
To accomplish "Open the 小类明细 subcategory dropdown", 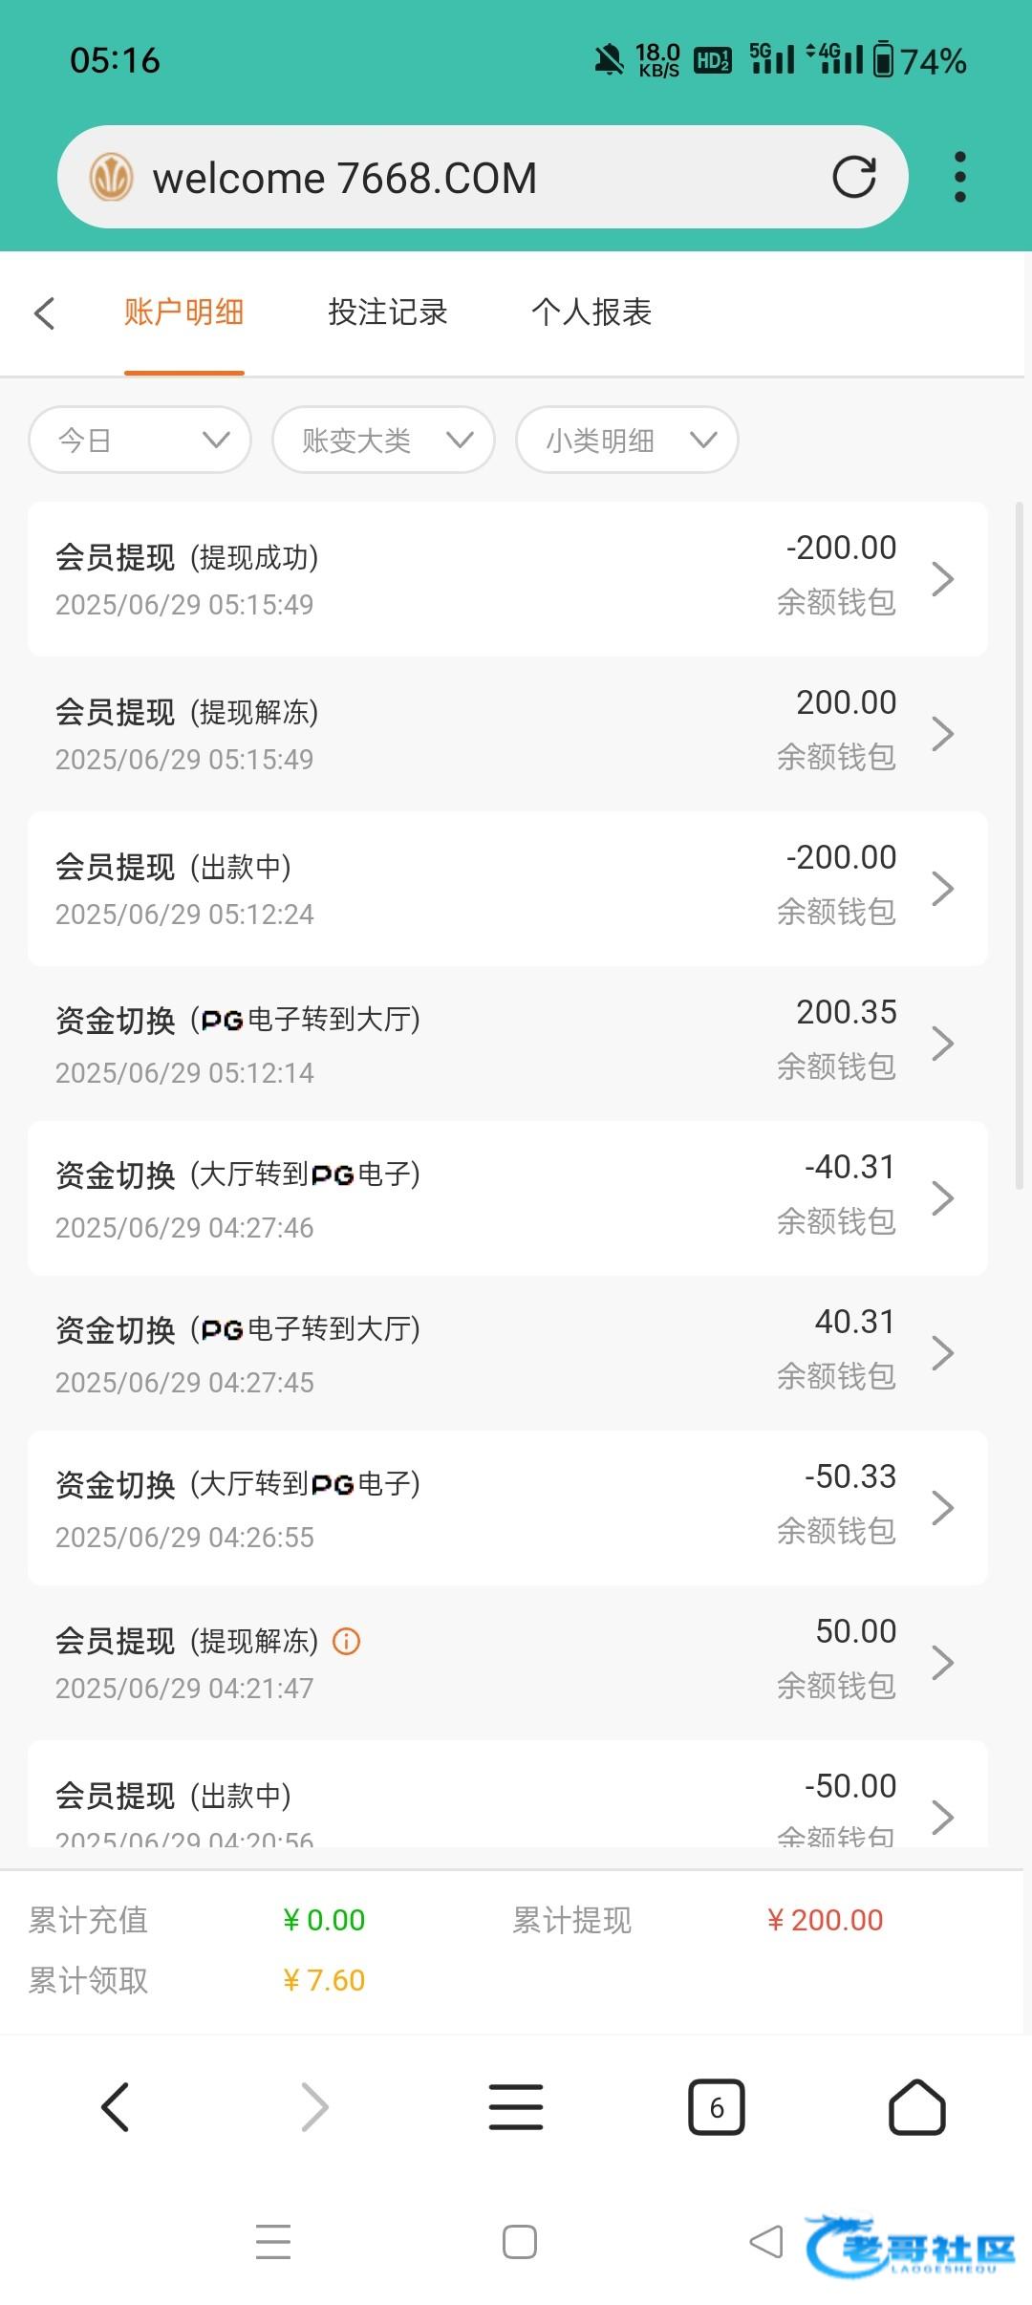I will [627, 440].
